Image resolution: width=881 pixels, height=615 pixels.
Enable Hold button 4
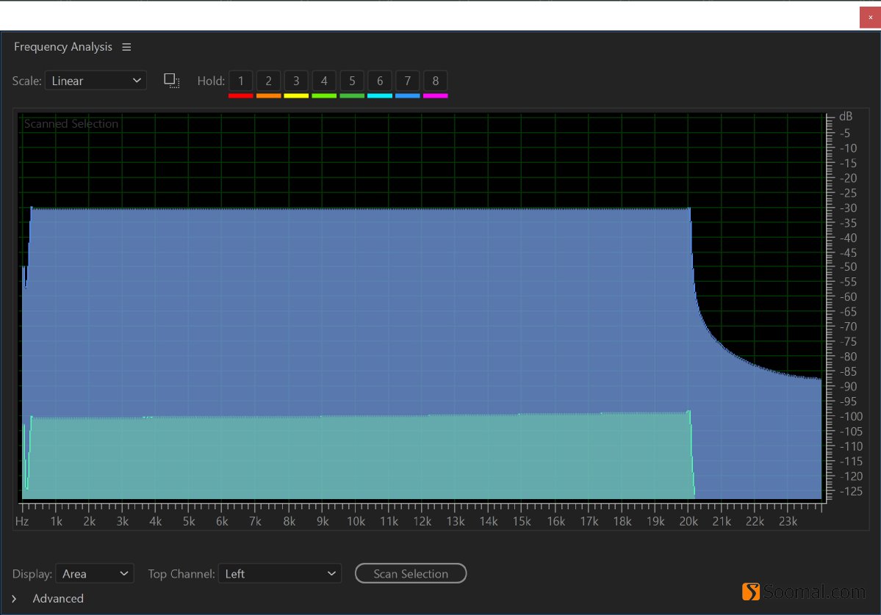324,81
